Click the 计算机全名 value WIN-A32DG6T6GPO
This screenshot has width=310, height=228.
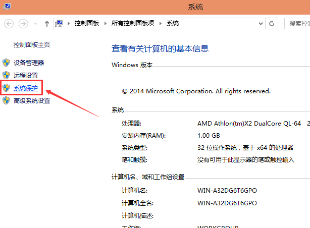227,203
